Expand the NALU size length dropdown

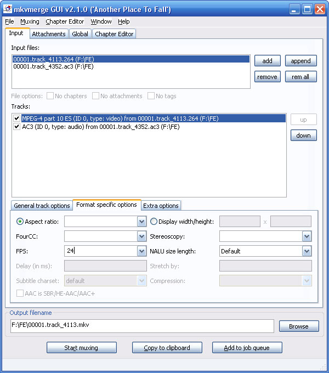pyautogui.click(x=307, y=251)
